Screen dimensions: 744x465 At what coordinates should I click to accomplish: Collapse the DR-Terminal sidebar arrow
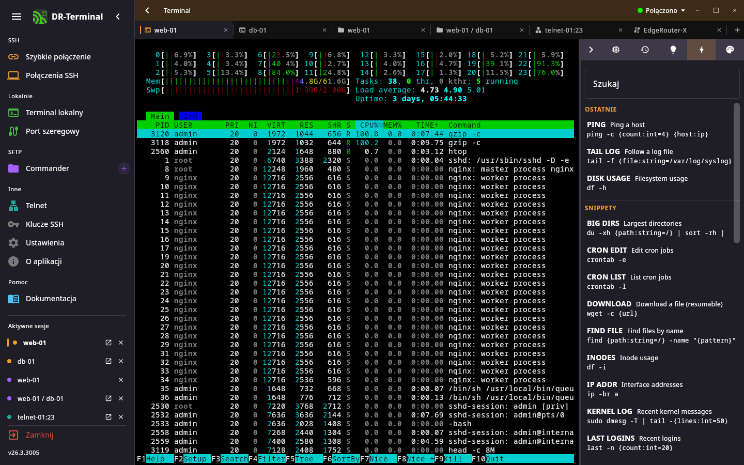coord(118,17)
